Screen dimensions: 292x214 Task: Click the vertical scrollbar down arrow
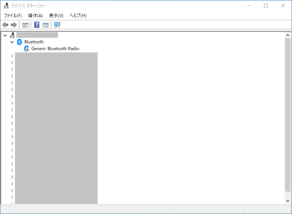click(x=288, y=201)
